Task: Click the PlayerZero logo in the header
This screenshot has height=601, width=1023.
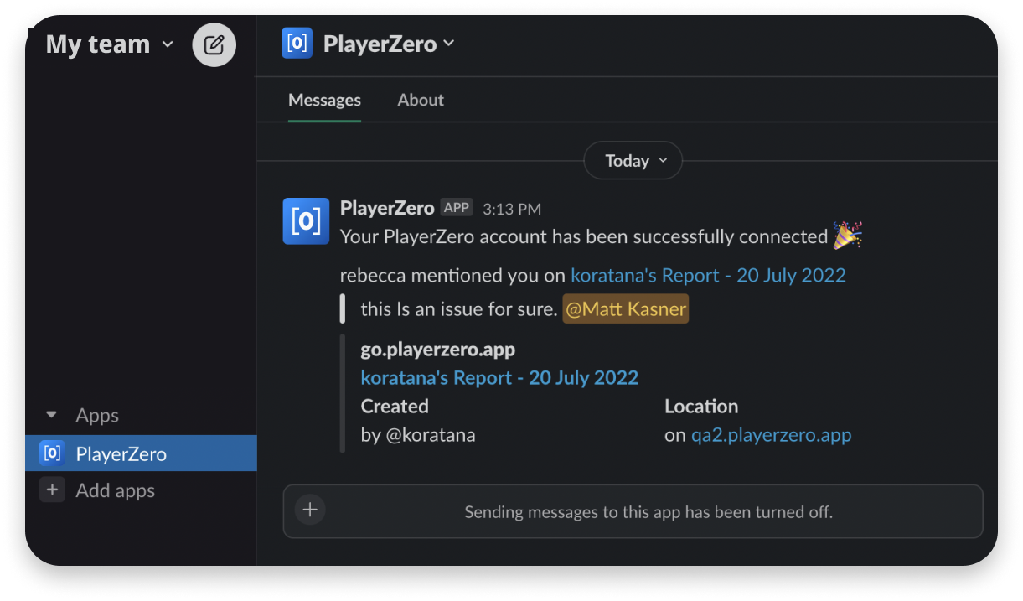Action: tap(297, 44)
